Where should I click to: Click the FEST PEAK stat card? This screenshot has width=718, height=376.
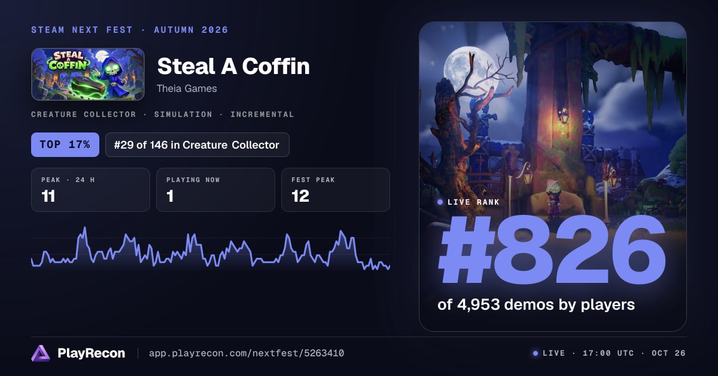[336, 190]
